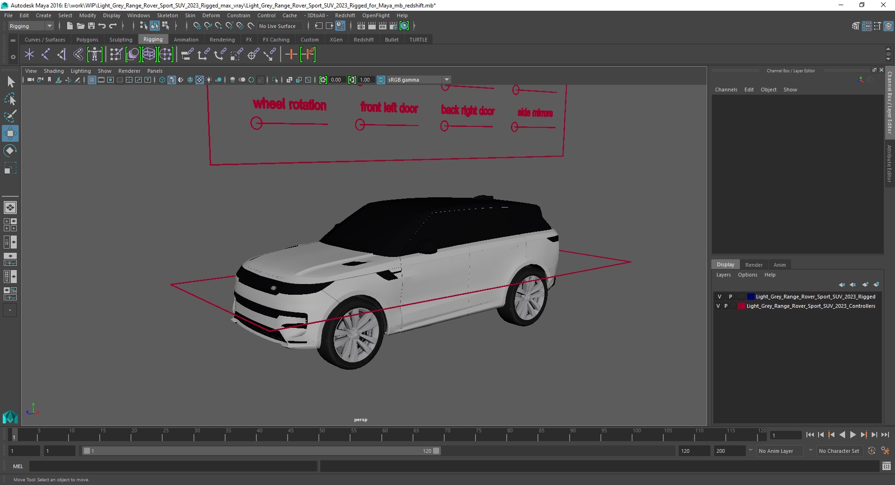Step to next keyframe

863,435
